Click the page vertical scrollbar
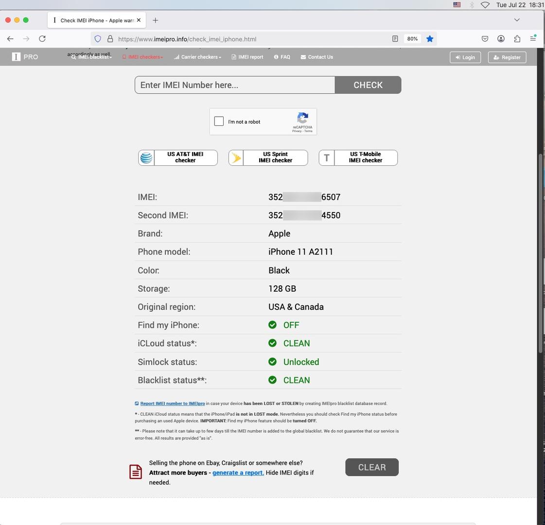 541,254
